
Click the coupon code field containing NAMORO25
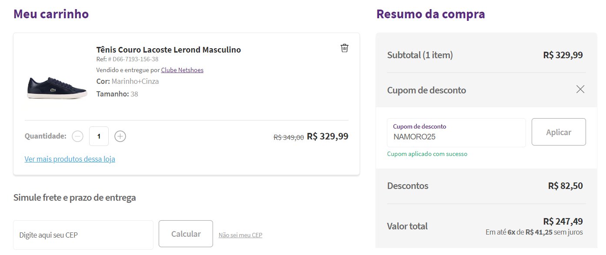tap(456, 132)
